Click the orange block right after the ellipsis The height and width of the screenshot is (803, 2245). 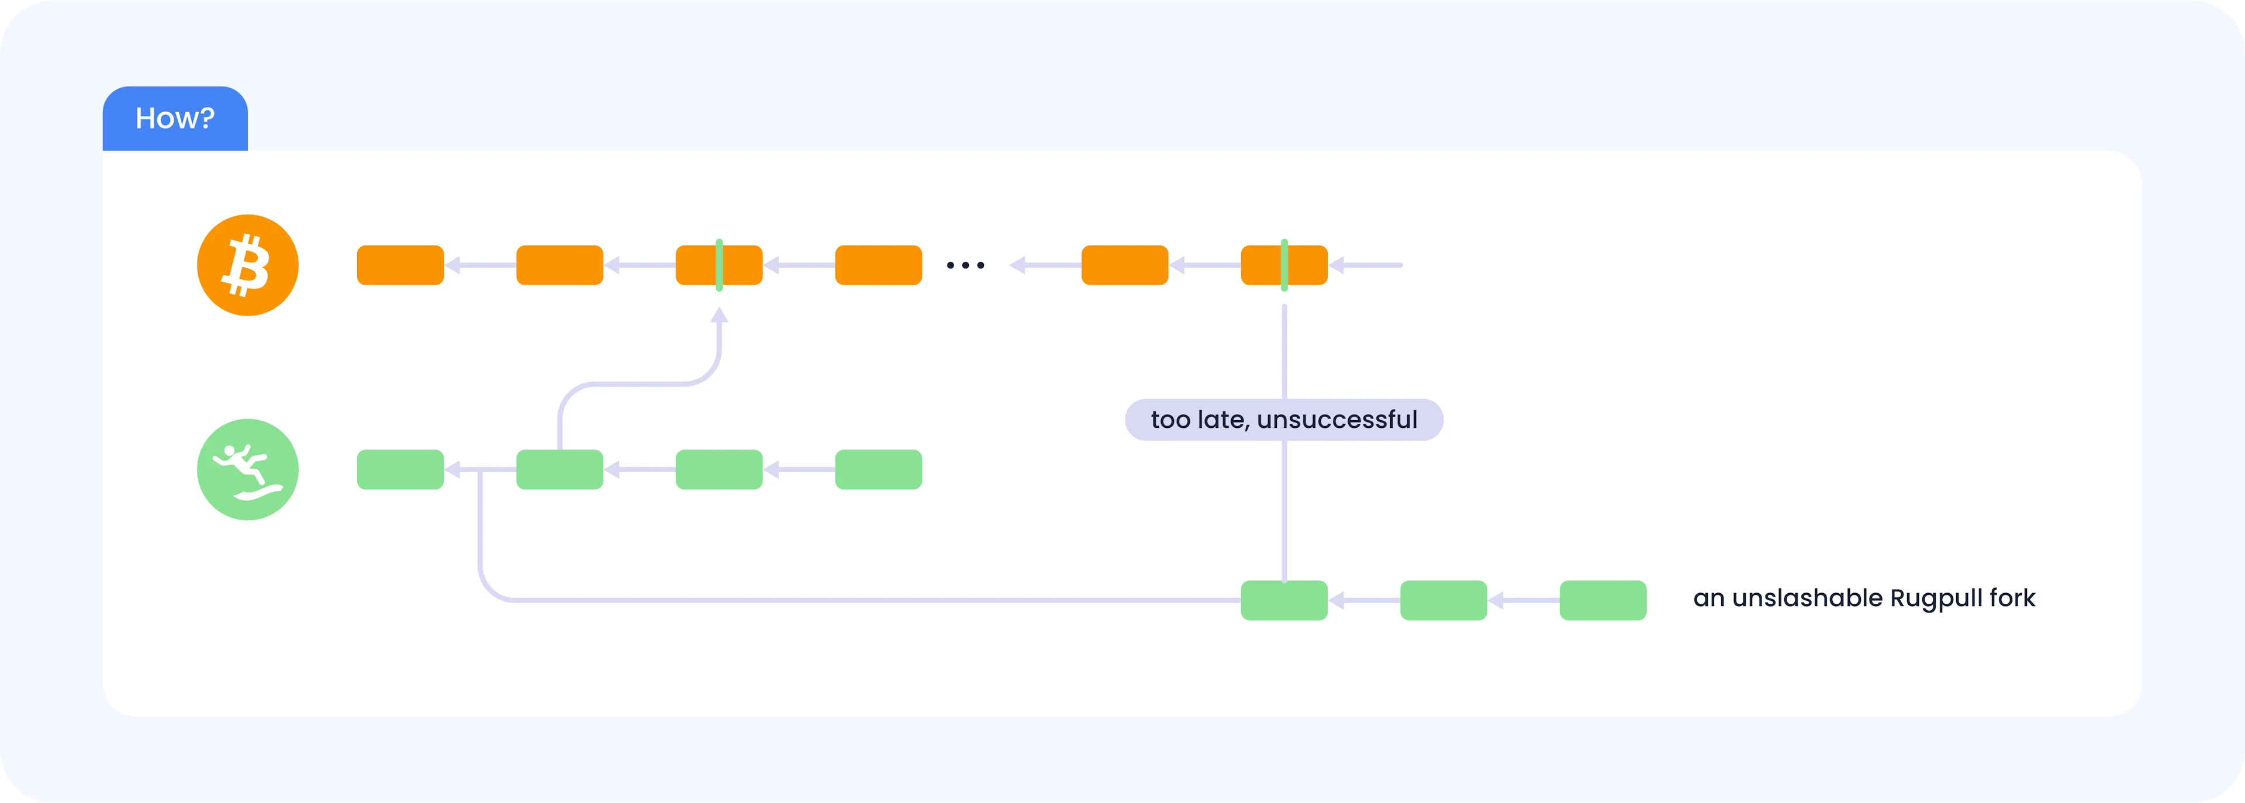[1124, 266]
